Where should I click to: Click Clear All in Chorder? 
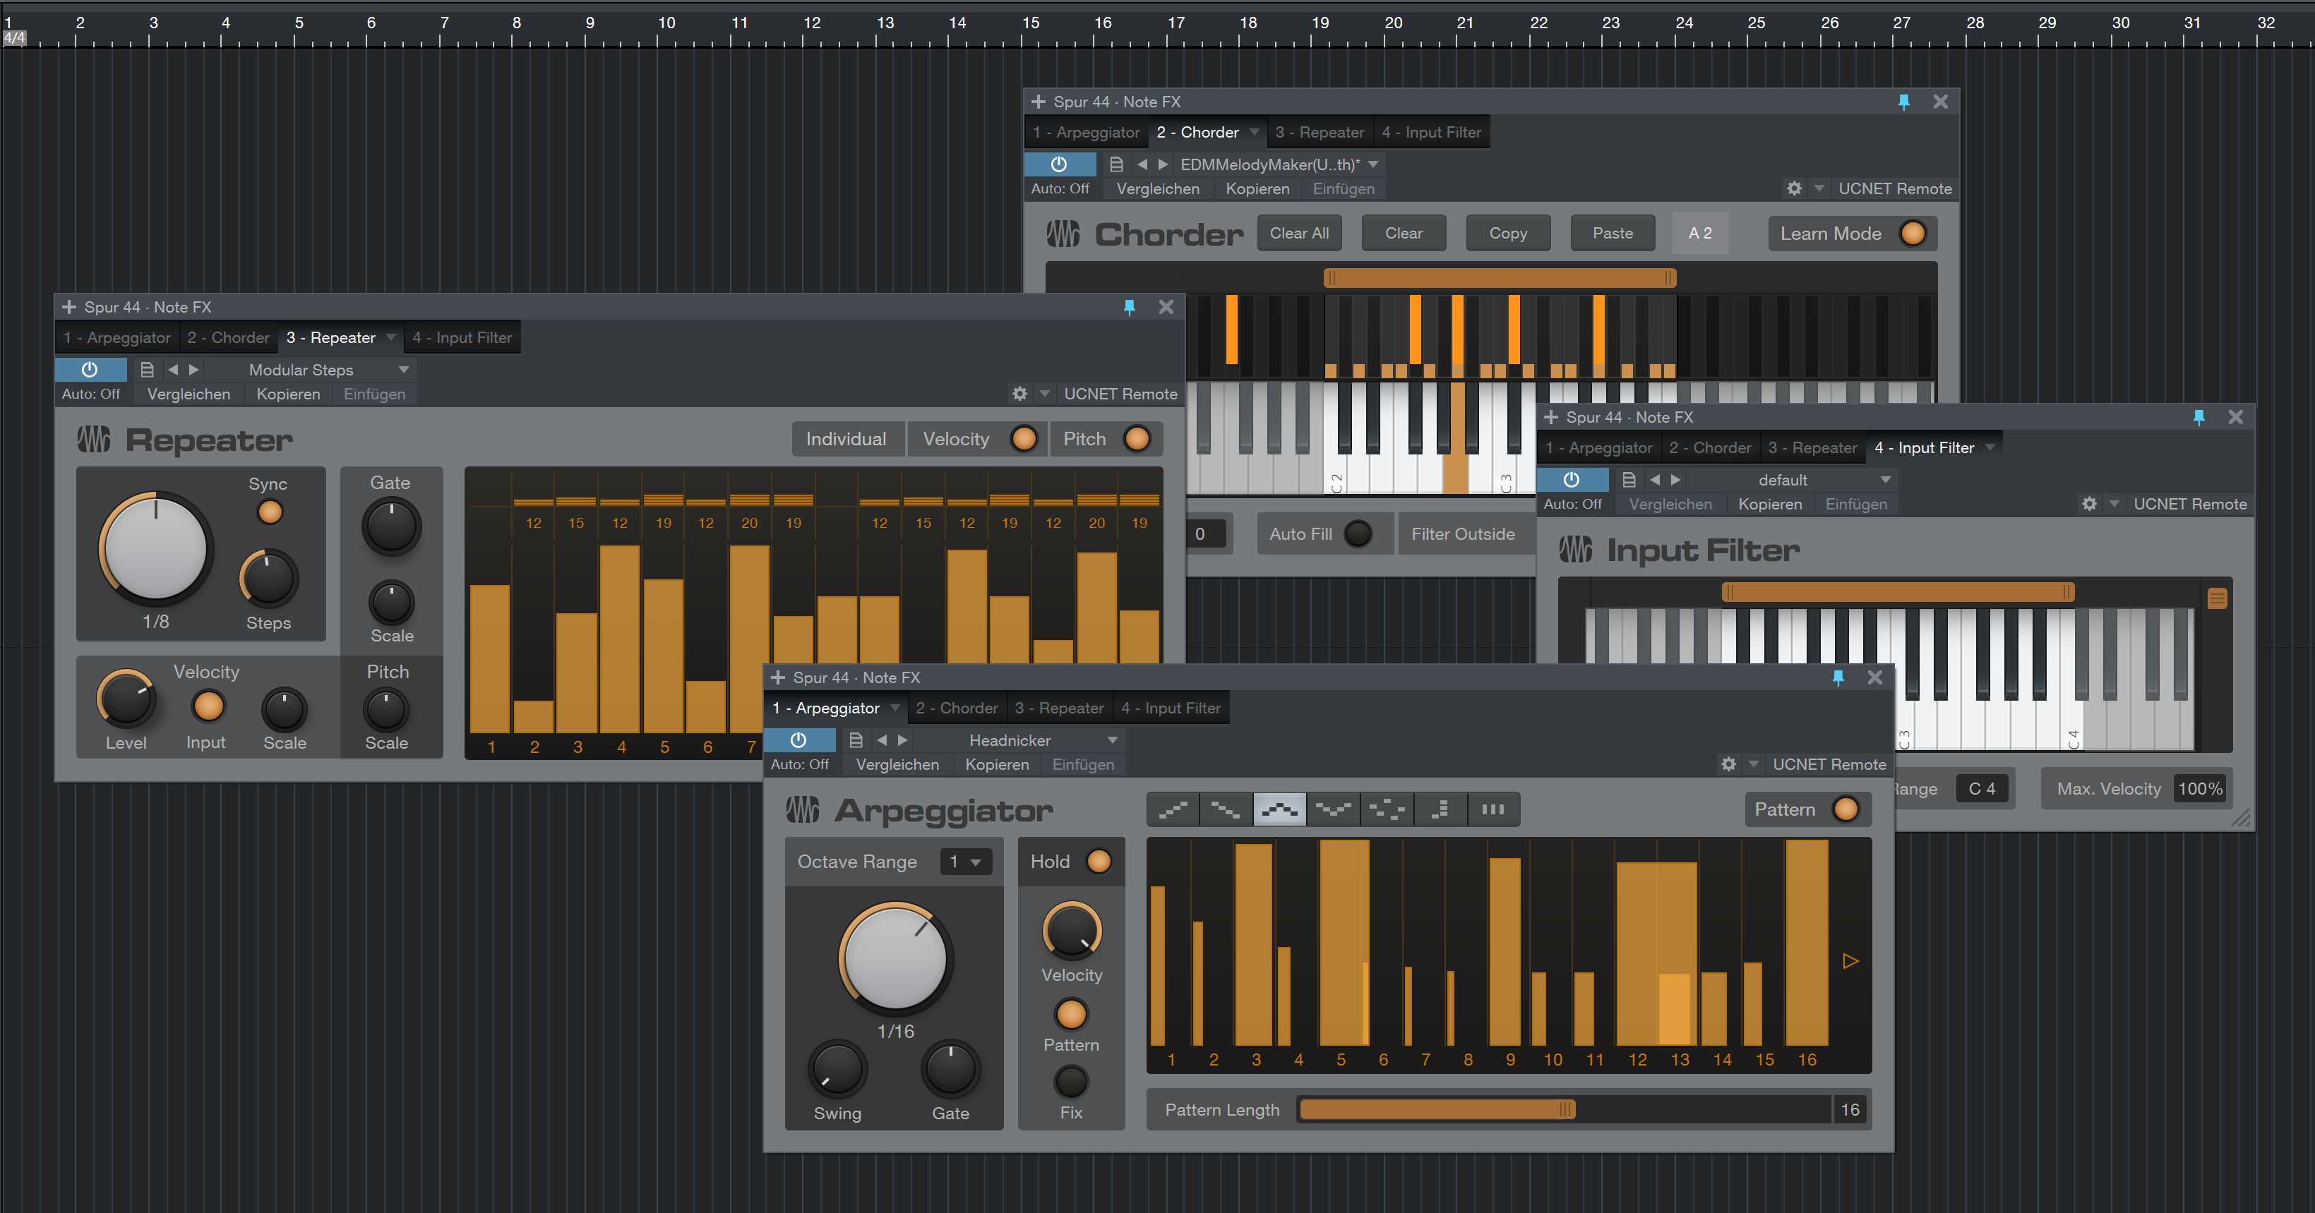coord(1298,234)
